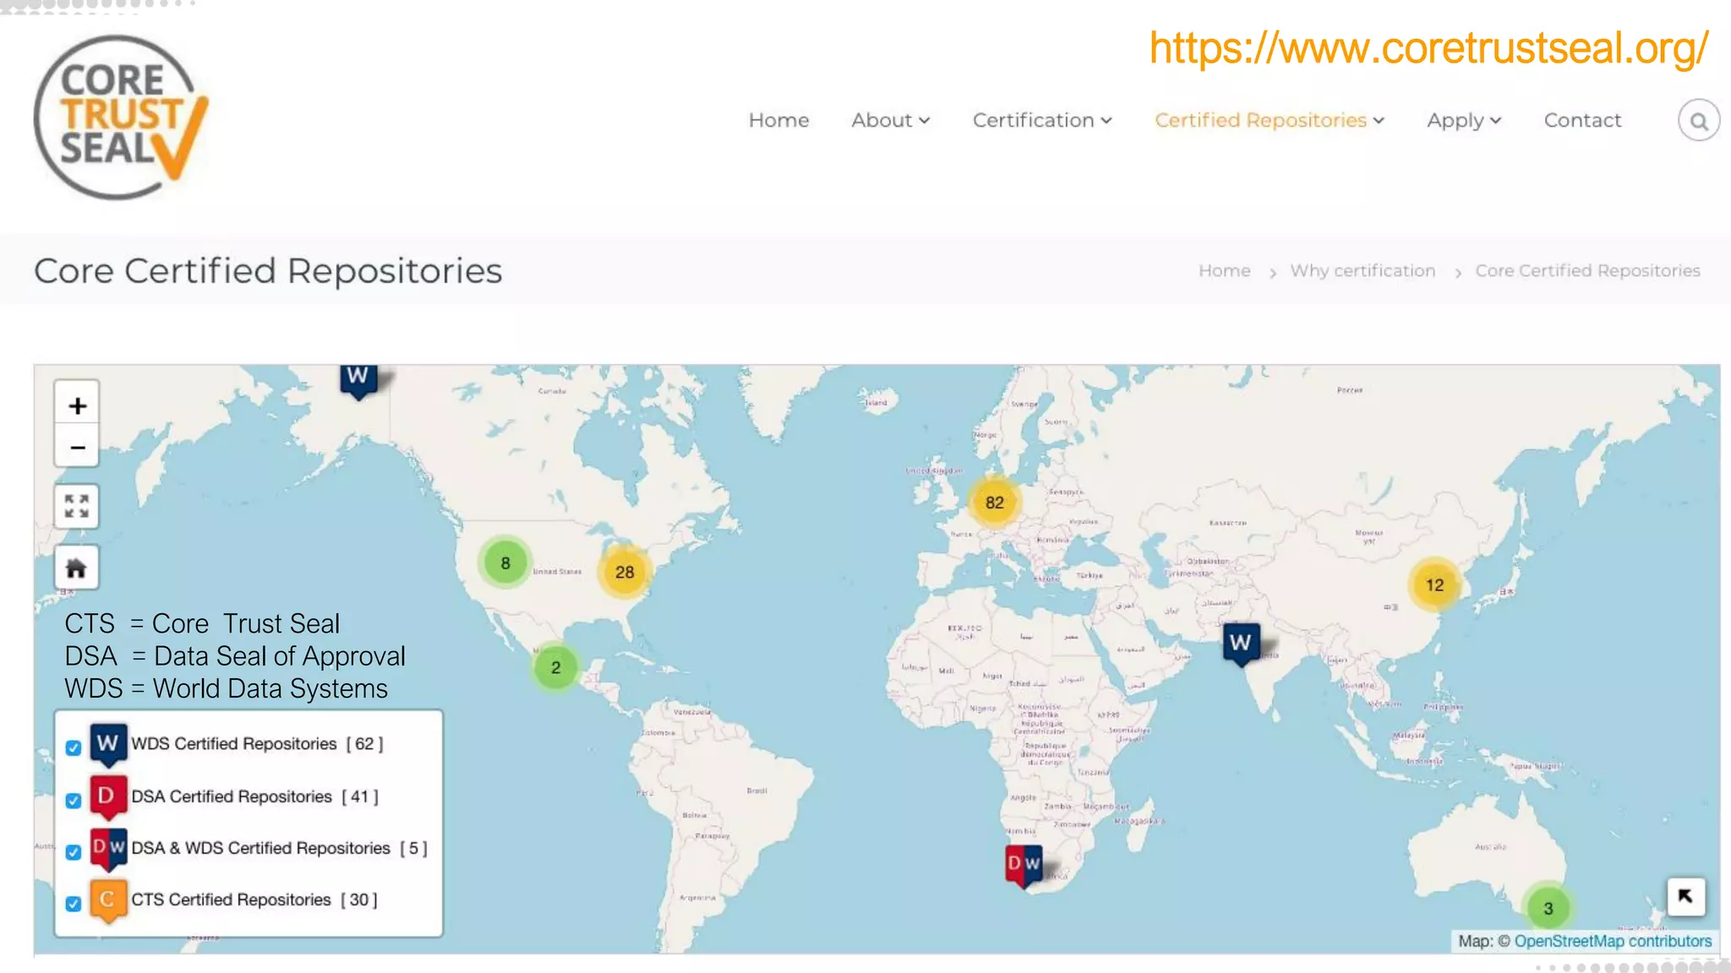1731x973 pixels.
Task: Zoom out the map with minus button
Action: [77, 447]
